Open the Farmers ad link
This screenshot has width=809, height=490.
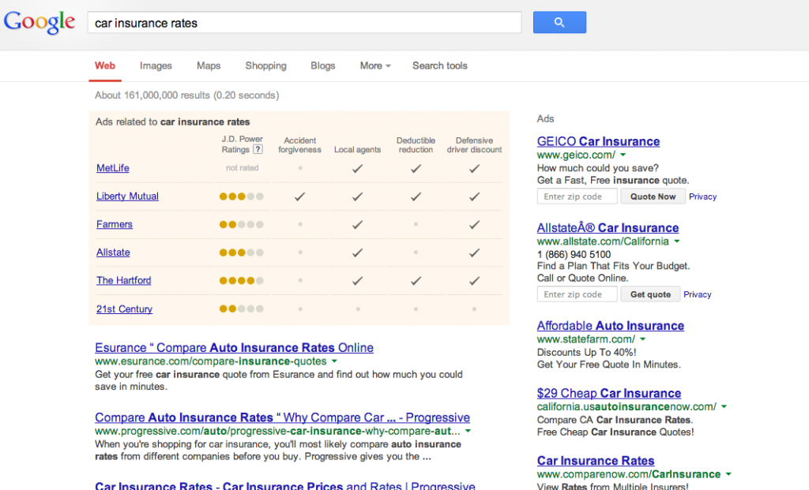point(115,224)
